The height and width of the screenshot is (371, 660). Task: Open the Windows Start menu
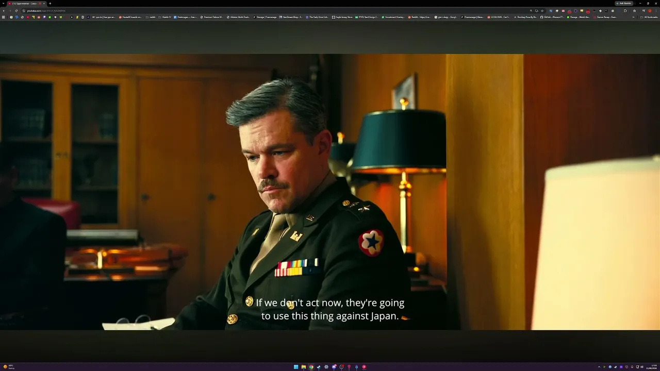pos(296,367)
